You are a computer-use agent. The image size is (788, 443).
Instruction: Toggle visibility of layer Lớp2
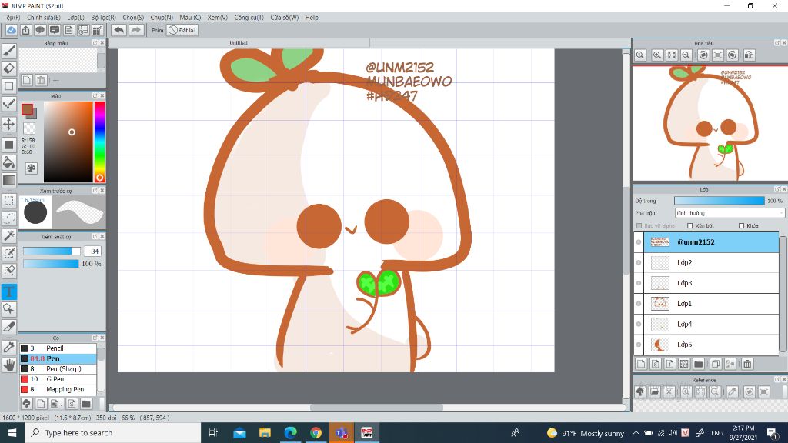639,263
